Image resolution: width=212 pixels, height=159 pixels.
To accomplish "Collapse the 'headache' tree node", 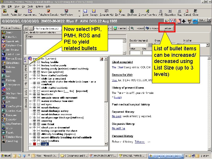I will pos(30,94).
